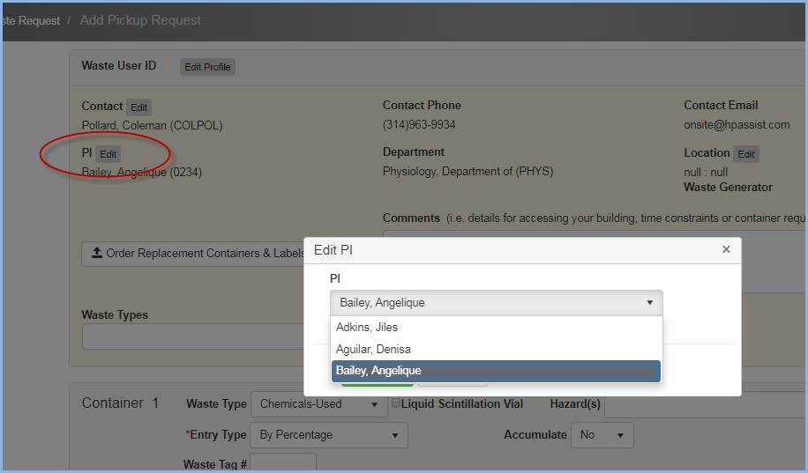
Task: Expand the Waste Type dropdown
Action: [x=318, y=405]
